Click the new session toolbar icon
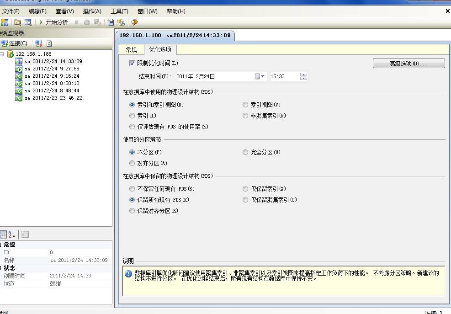 click(x=4, y=22)
